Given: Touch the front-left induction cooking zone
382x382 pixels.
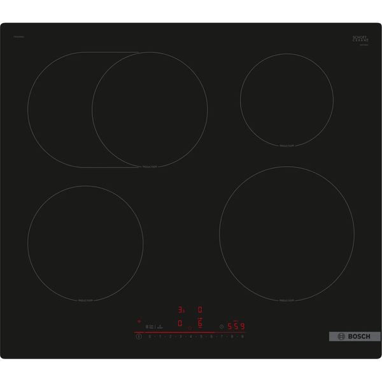Looking at the screenshot, I should 85,243.
